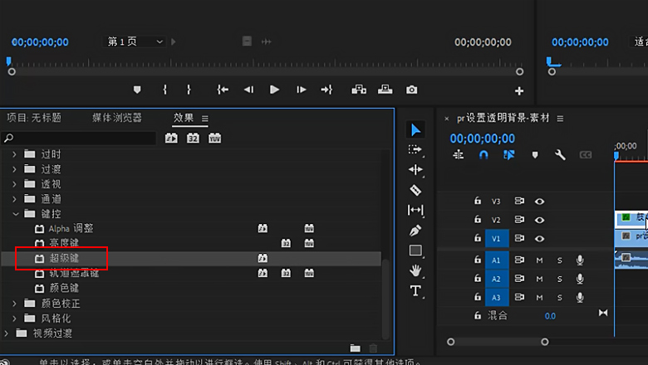Expand the 过渡 effects folder

[x=14, y=169]
